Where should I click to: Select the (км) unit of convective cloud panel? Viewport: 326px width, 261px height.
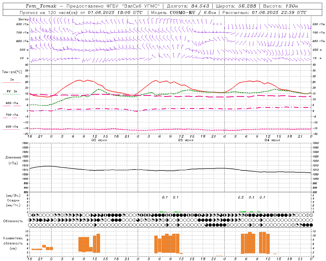coord(13,248)
